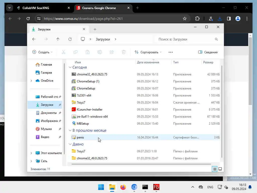The height and width of the screenshot is (193, 257).
Task: Click the Chrome address bar URL
Action: pos(83,19)
